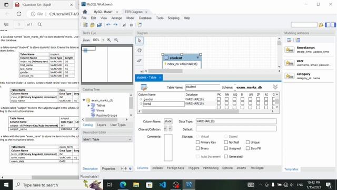The height and width of the screenshot is (190, 337).
Task: Open Task View on the taskbar
Action: [x=110, y=185]
